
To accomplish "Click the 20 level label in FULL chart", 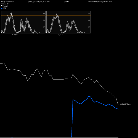I will (x=89, y=27).
